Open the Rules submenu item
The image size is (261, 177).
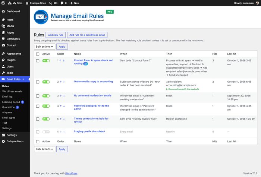6,86
